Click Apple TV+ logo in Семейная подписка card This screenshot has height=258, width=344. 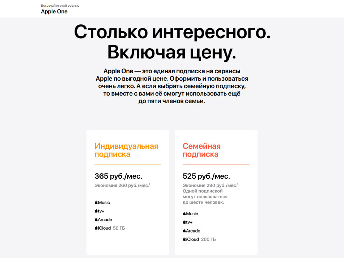(187, 222)
